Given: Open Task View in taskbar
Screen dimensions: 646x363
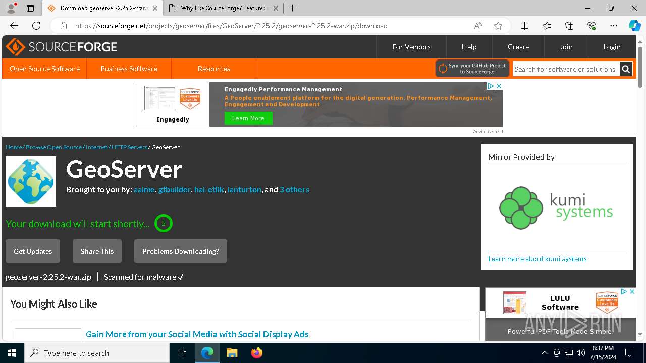Looking at the screenshot, I should [x=182, y=353].
